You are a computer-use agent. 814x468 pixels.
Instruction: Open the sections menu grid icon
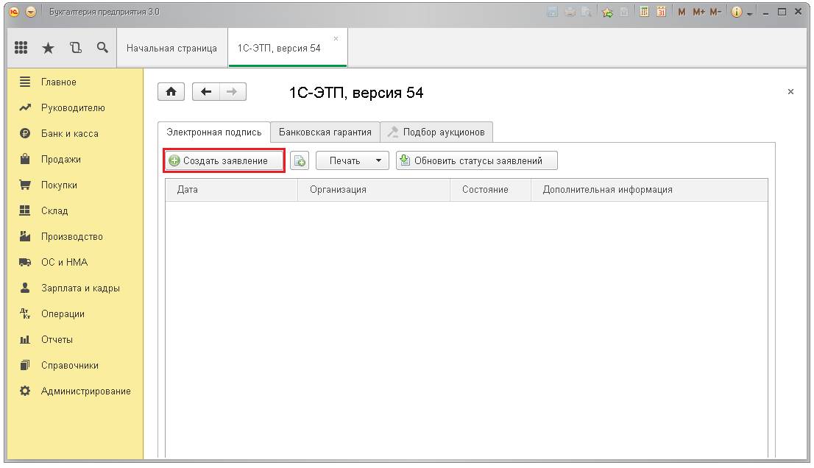[x=21, y=48]
